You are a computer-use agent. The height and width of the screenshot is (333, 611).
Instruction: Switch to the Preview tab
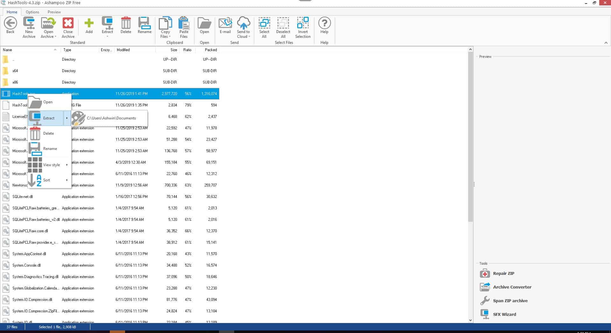(x=54, y=12)
